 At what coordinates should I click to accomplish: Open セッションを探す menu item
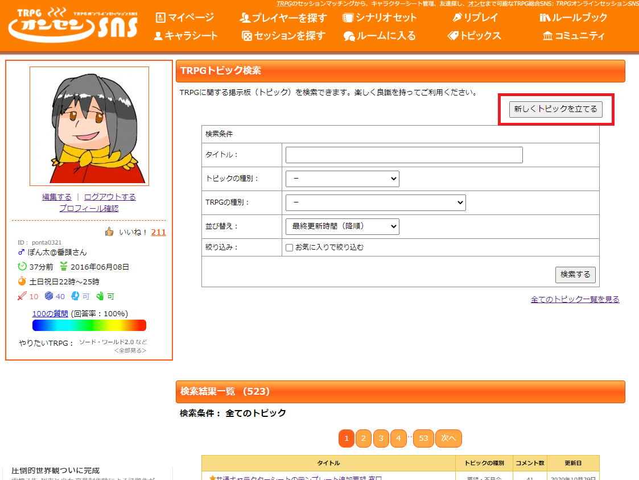(283, 36)
